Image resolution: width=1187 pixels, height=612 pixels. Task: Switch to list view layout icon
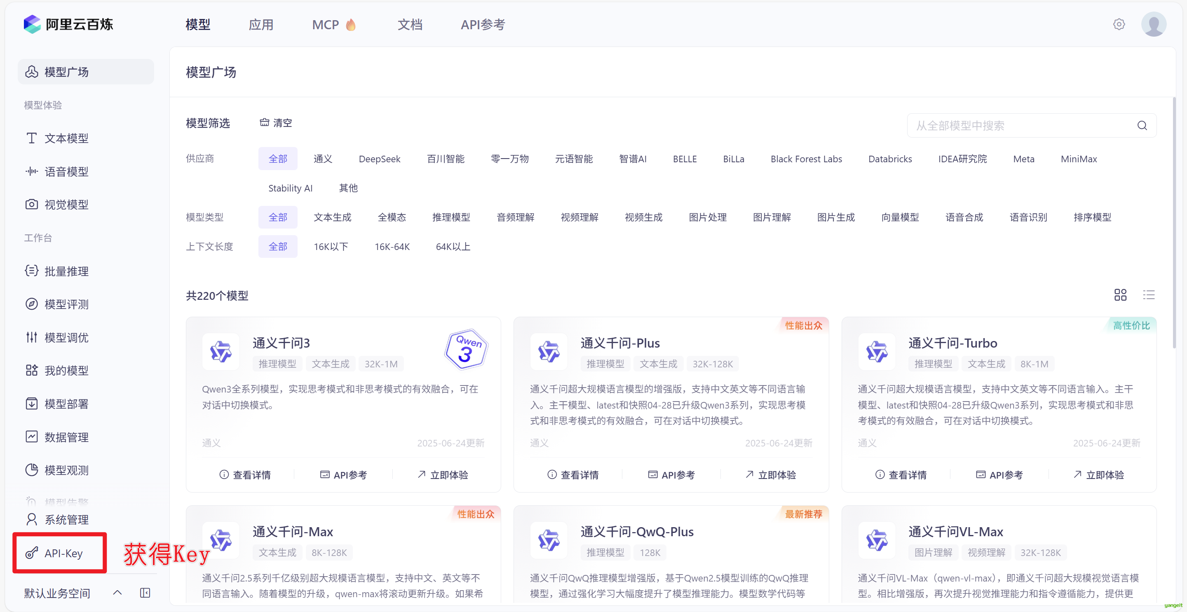[1149, 295]
